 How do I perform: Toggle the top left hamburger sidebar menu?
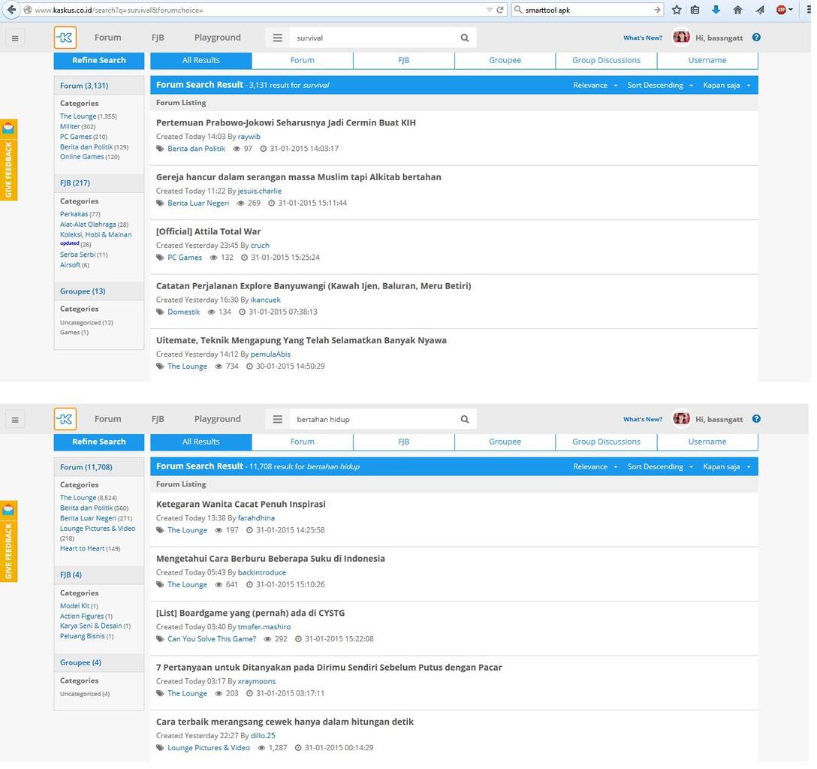coord(15,38)
